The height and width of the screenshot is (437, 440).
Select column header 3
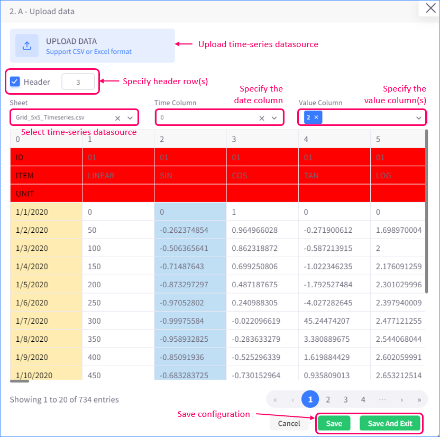[262, 139]
